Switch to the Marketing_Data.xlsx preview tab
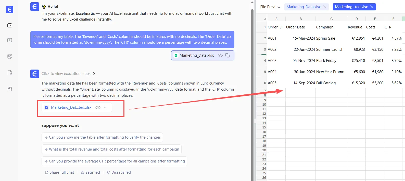The image size is (405, 181). click(303, 7)
